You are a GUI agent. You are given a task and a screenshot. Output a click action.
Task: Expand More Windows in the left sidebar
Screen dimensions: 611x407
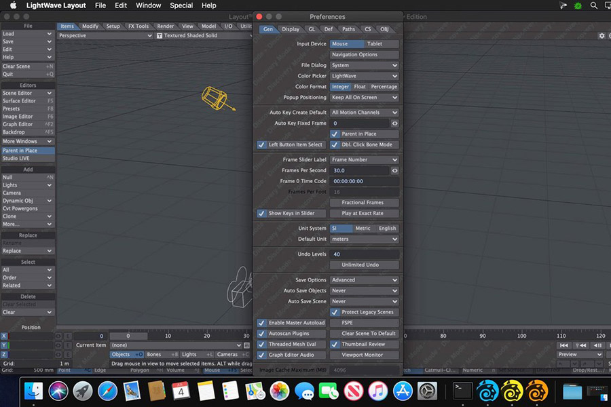[x=26, y=141]
